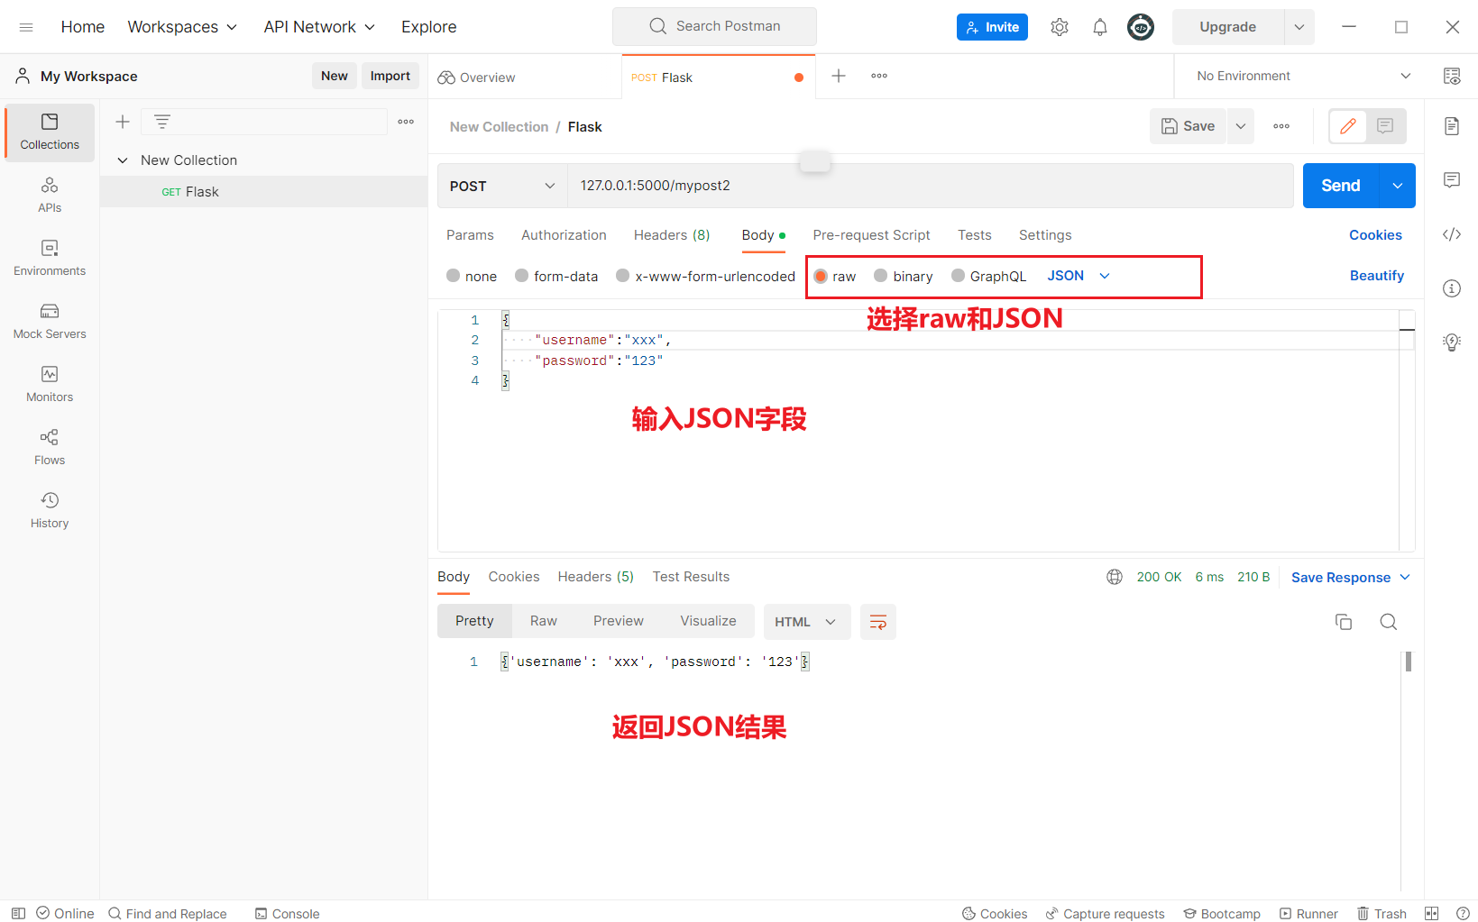Click the collections filter field
1478x922 pixels.
coord(264,122)
